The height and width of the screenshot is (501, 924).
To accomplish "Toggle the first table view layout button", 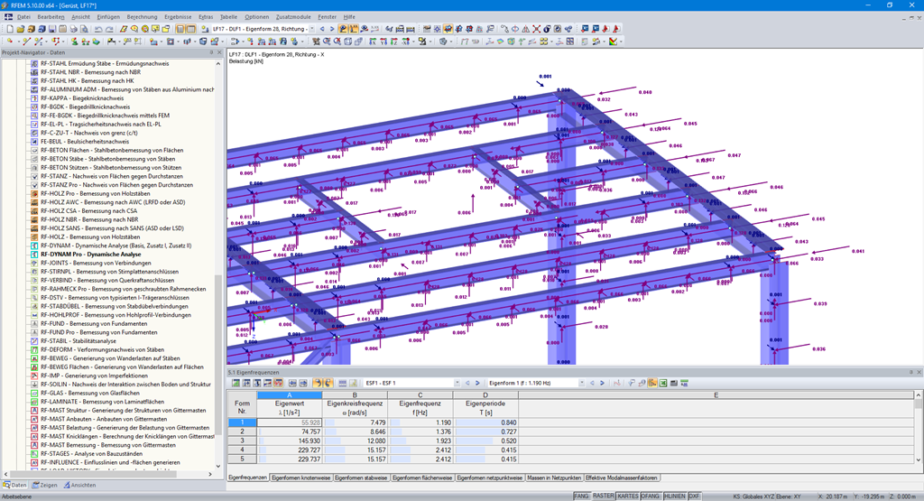I will (180, 28).
